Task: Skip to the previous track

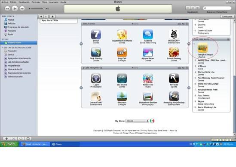Action: pyautogui.click(x=7, y=9)
